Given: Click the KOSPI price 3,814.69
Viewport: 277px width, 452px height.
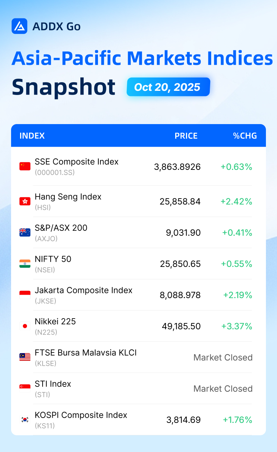Looking at the screenshot, I should coord(184,420).
